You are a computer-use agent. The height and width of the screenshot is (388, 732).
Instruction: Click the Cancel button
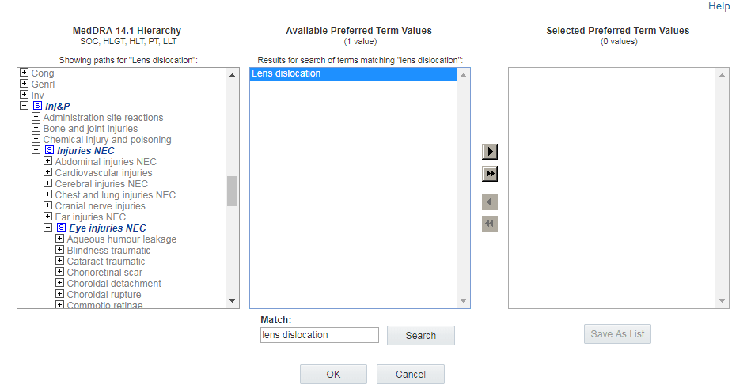pyautogui.click(x=411, y=374)
